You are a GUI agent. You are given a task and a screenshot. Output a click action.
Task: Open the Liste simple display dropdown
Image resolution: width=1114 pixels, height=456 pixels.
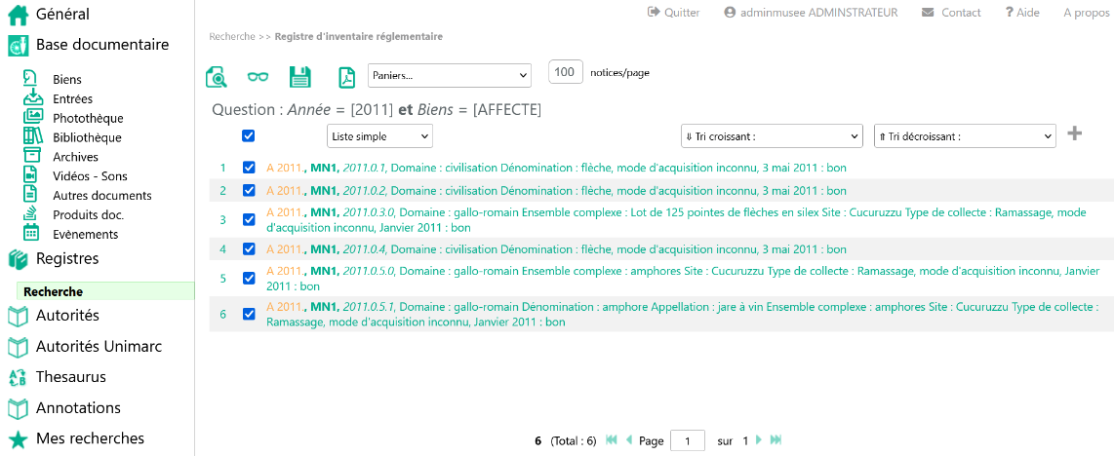[379, 136]
